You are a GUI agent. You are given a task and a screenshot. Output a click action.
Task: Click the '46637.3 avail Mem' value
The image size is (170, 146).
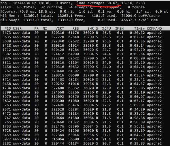click(x=139, y=20)
